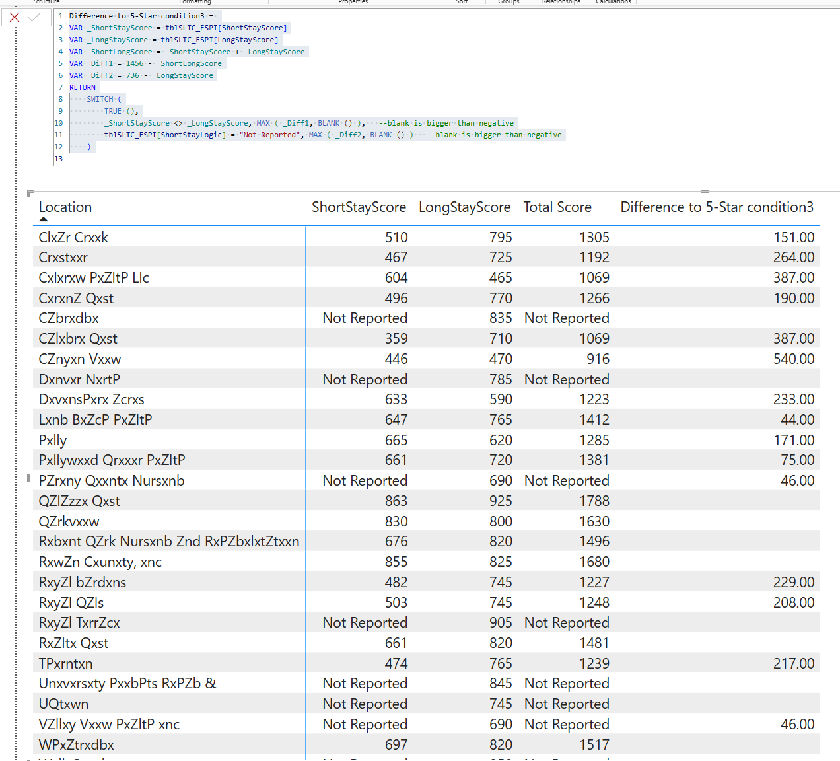Select the DxvxnsPxrx Zcrxs location cell
This screenshot has height=761, width=840.
(91, 400)
